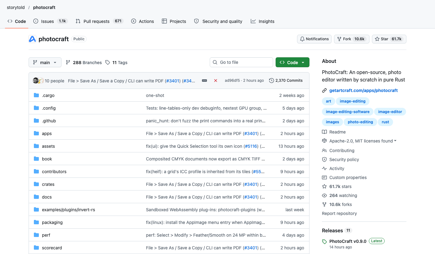Click the eye icon beside 264 watching
Screen dimensions: 435x254
click(x=324, y=195)
